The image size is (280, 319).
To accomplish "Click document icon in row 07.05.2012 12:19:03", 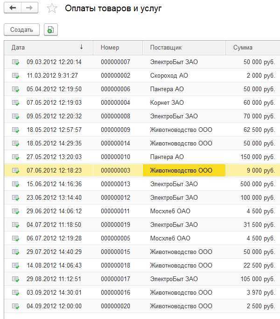I will 16,103.
